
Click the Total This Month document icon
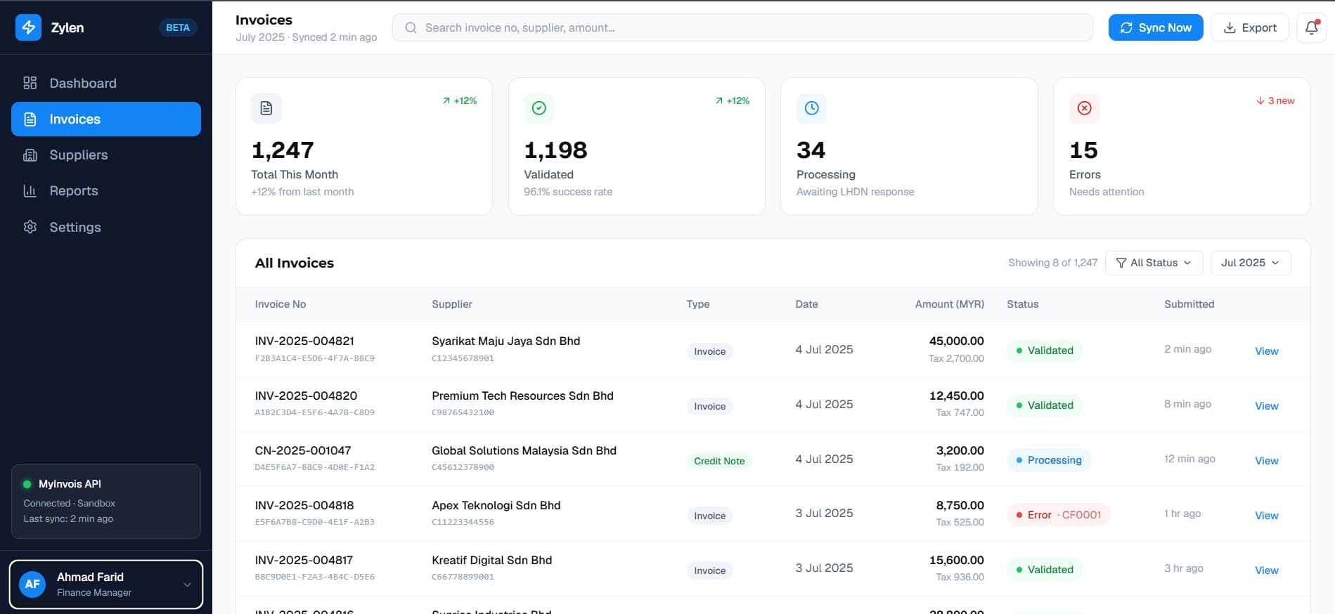(x=266, y=108)
